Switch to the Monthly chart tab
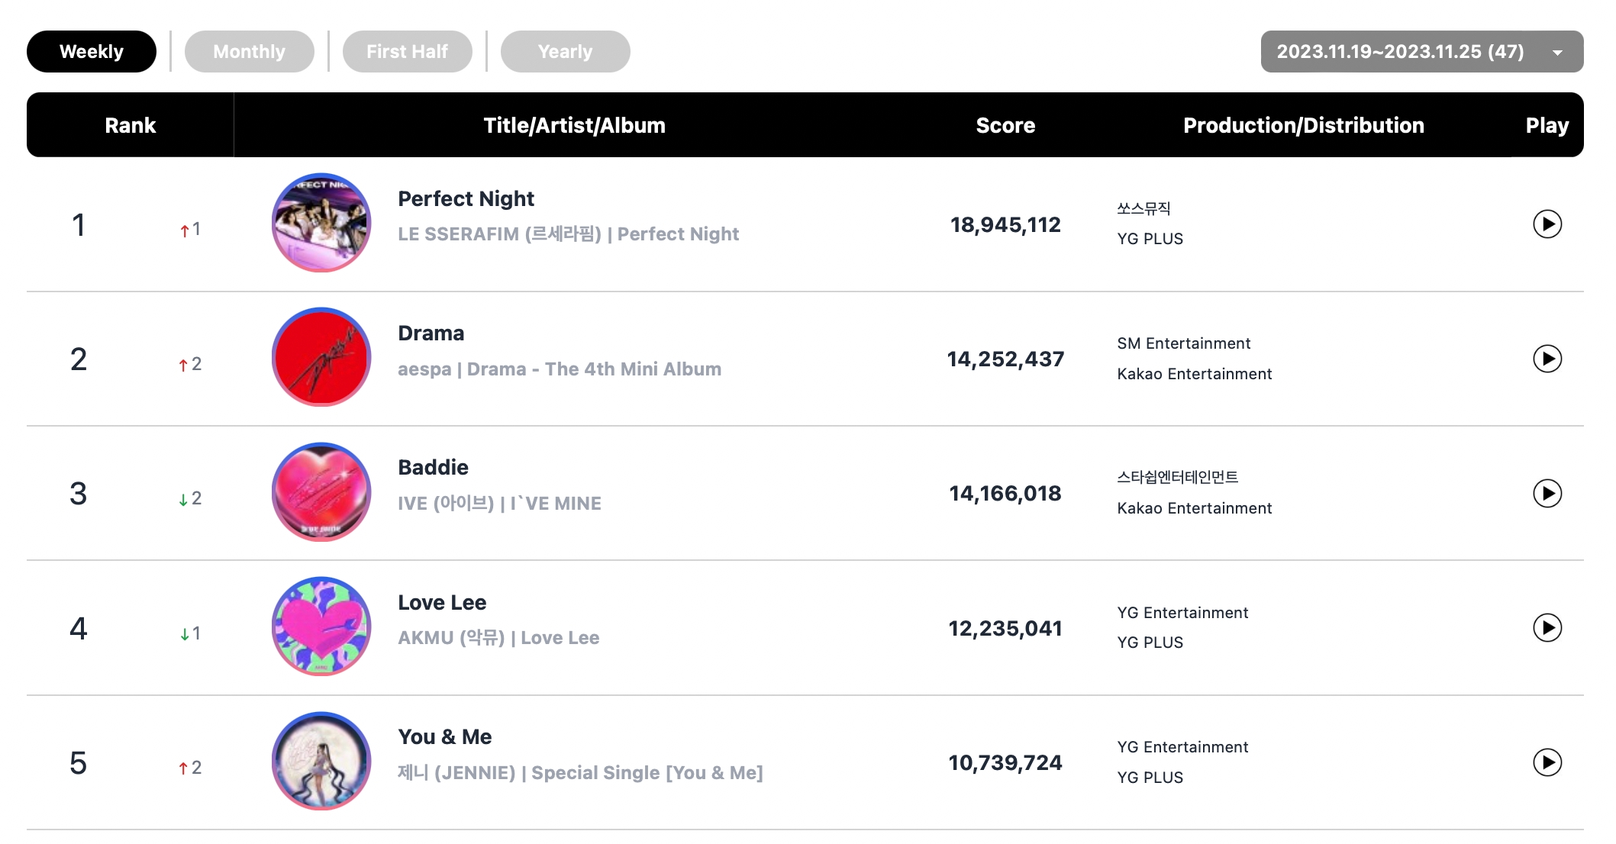This screenshot has width=1616, height=844. click(x=249, y=52)
